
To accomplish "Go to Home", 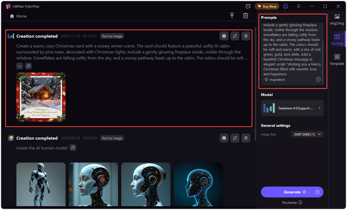I will click(18, 16).
